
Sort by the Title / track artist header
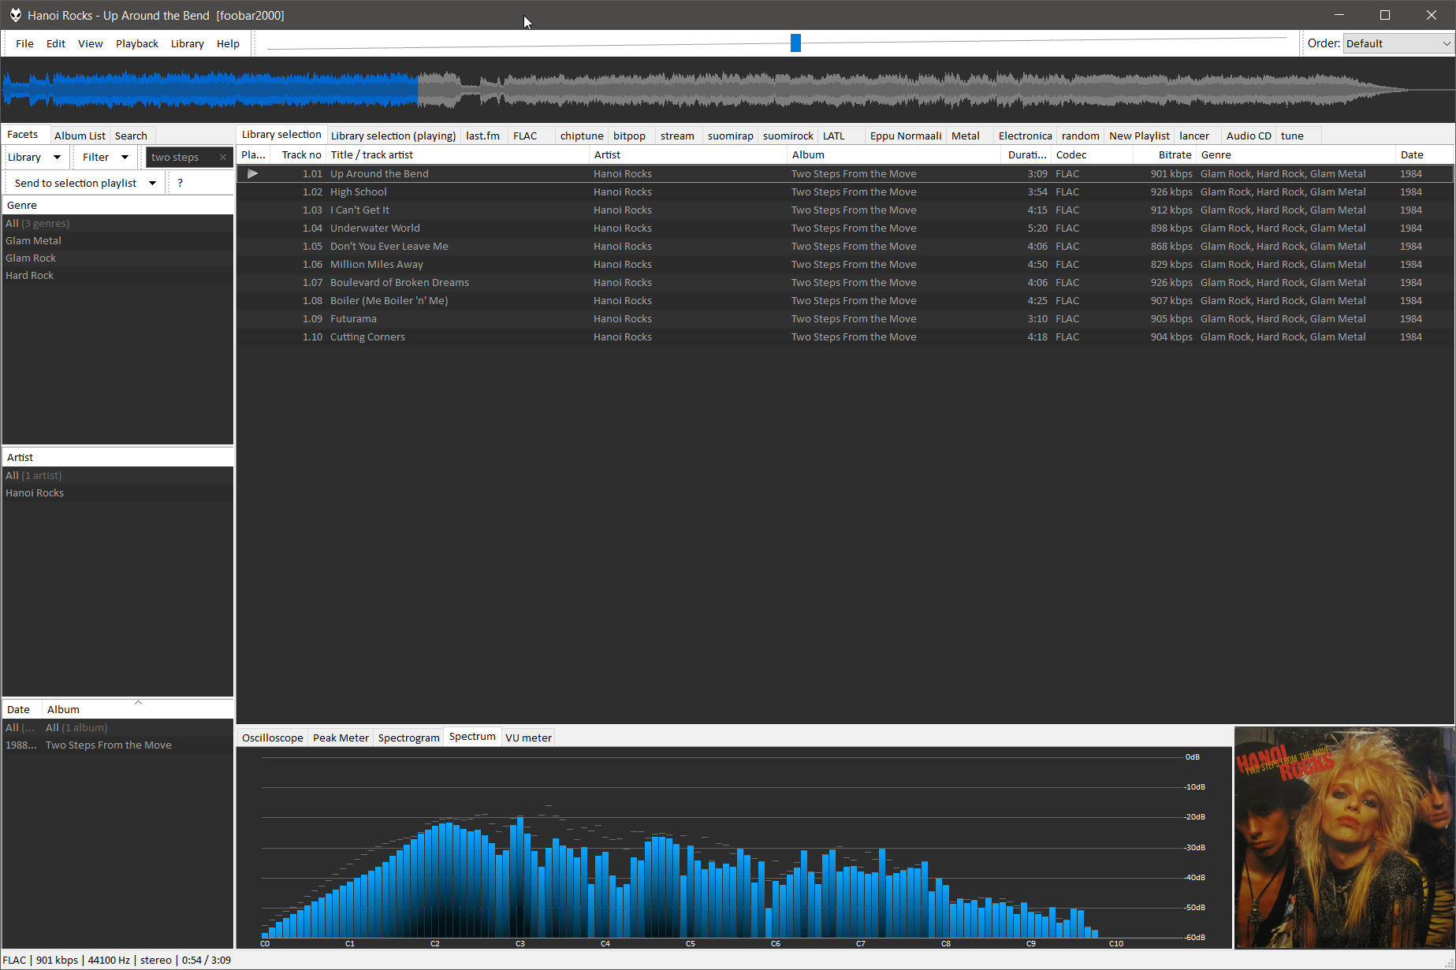(x=457, y=155)
